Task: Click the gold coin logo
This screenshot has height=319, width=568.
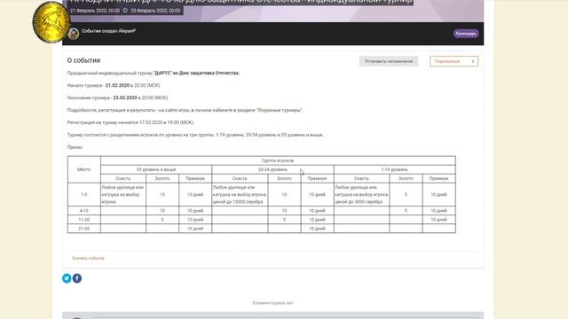Action: tap(51, 22)
